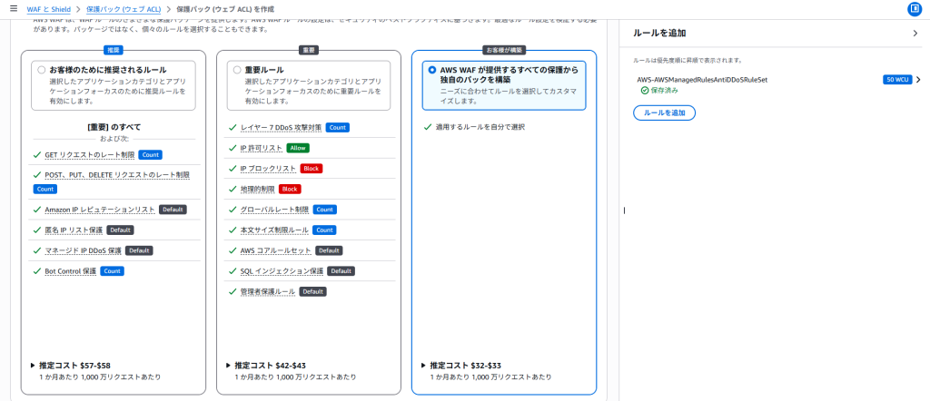Expand the 推定コスト $42-$43 section

point(229,365)
